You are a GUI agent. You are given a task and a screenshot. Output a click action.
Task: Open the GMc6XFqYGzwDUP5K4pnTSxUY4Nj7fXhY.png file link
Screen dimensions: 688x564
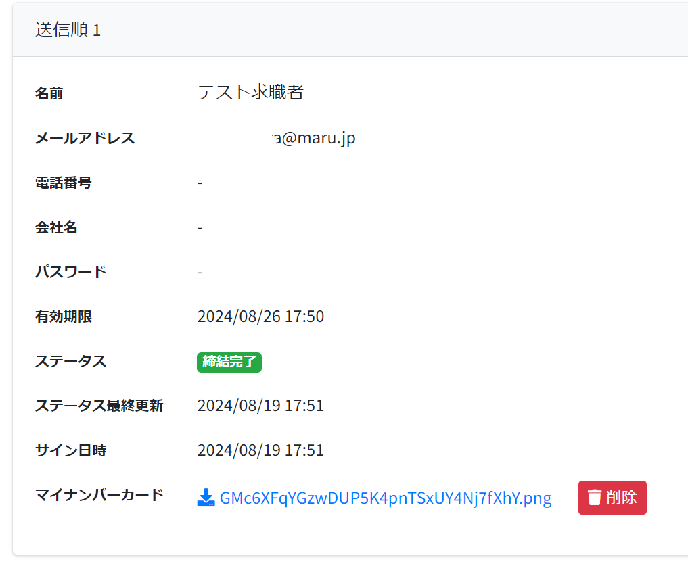(386, 498)
